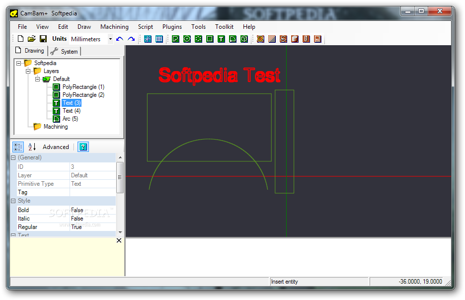Add a 3D profile machining operation
The width and height of the screenshot is (465, 300).
[x=295, y=39]
